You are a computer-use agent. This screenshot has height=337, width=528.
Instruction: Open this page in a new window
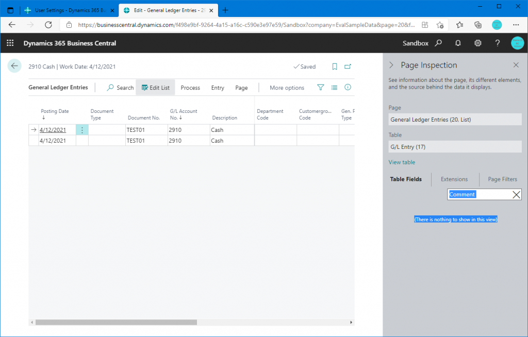348,66
